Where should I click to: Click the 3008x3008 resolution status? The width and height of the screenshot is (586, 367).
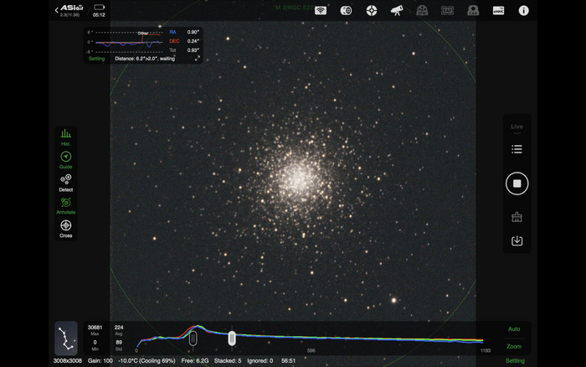coord(67,361)
